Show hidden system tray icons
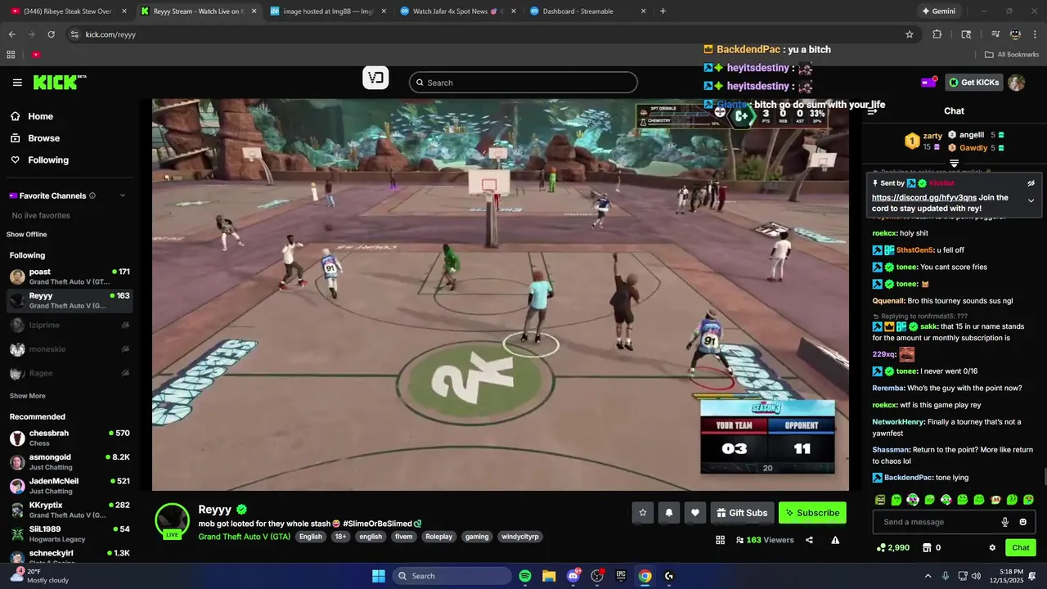Screen dimensions: 1047x589 click(928, 576)
